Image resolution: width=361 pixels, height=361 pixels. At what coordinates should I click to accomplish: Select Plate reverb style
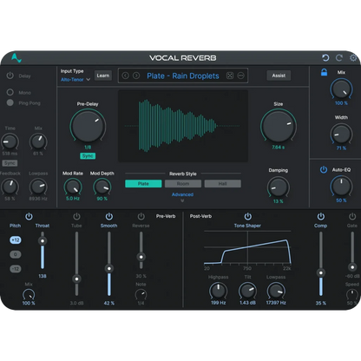coord(143,184)
